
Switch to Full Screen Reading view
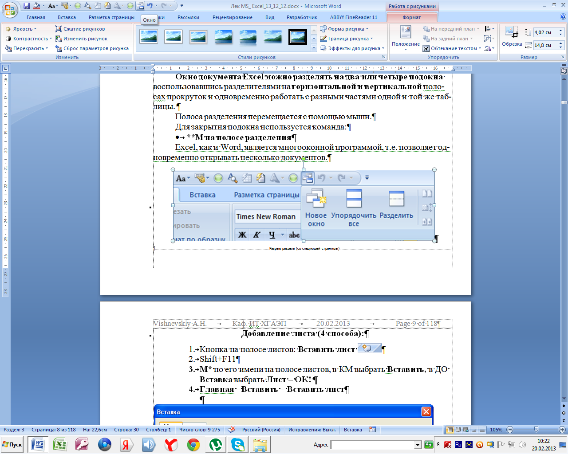tap(458, 430)
